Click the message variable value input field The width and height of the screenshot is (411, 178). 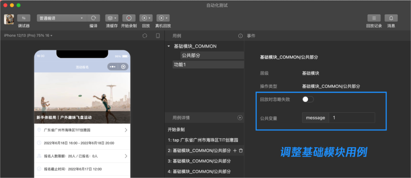pyautogui.click(x=352, y=118)
